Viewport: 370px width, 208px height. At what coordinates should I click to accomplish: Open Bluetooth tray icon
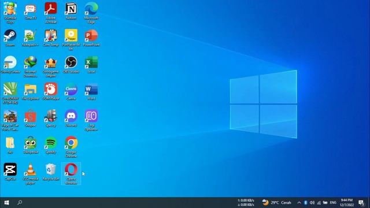coord(306,203)
